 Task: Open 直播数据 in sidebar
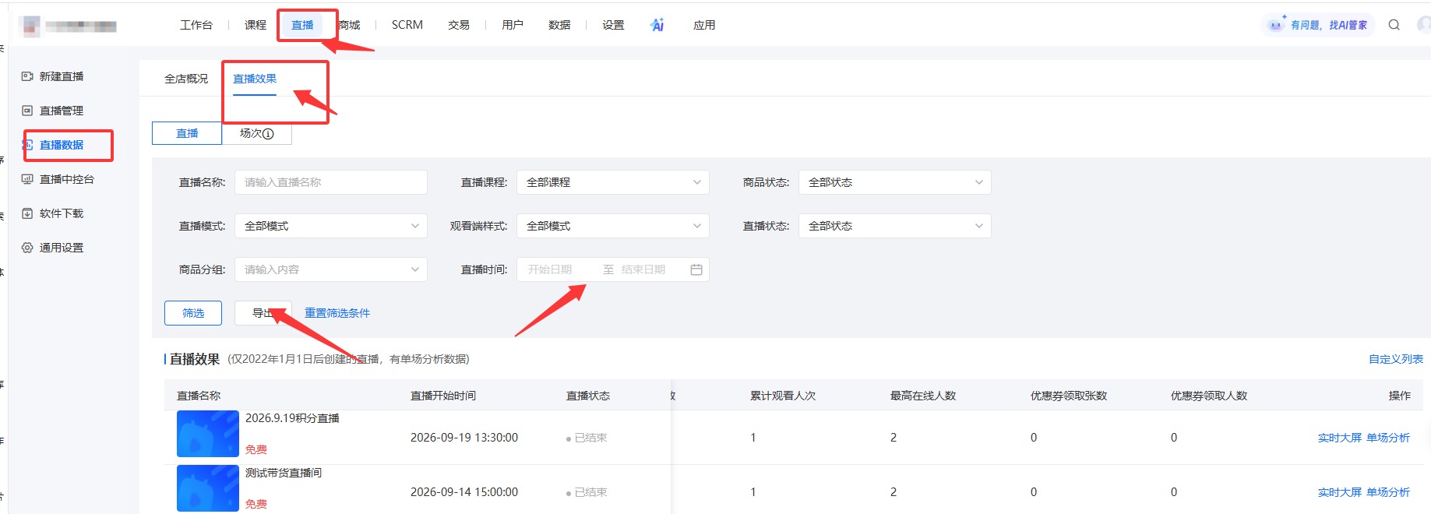click(x=62, y=145)
